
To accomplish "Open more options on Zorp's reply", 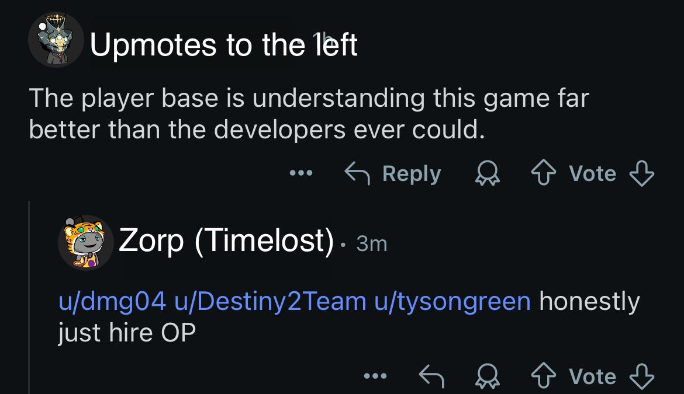I will 375,376.
